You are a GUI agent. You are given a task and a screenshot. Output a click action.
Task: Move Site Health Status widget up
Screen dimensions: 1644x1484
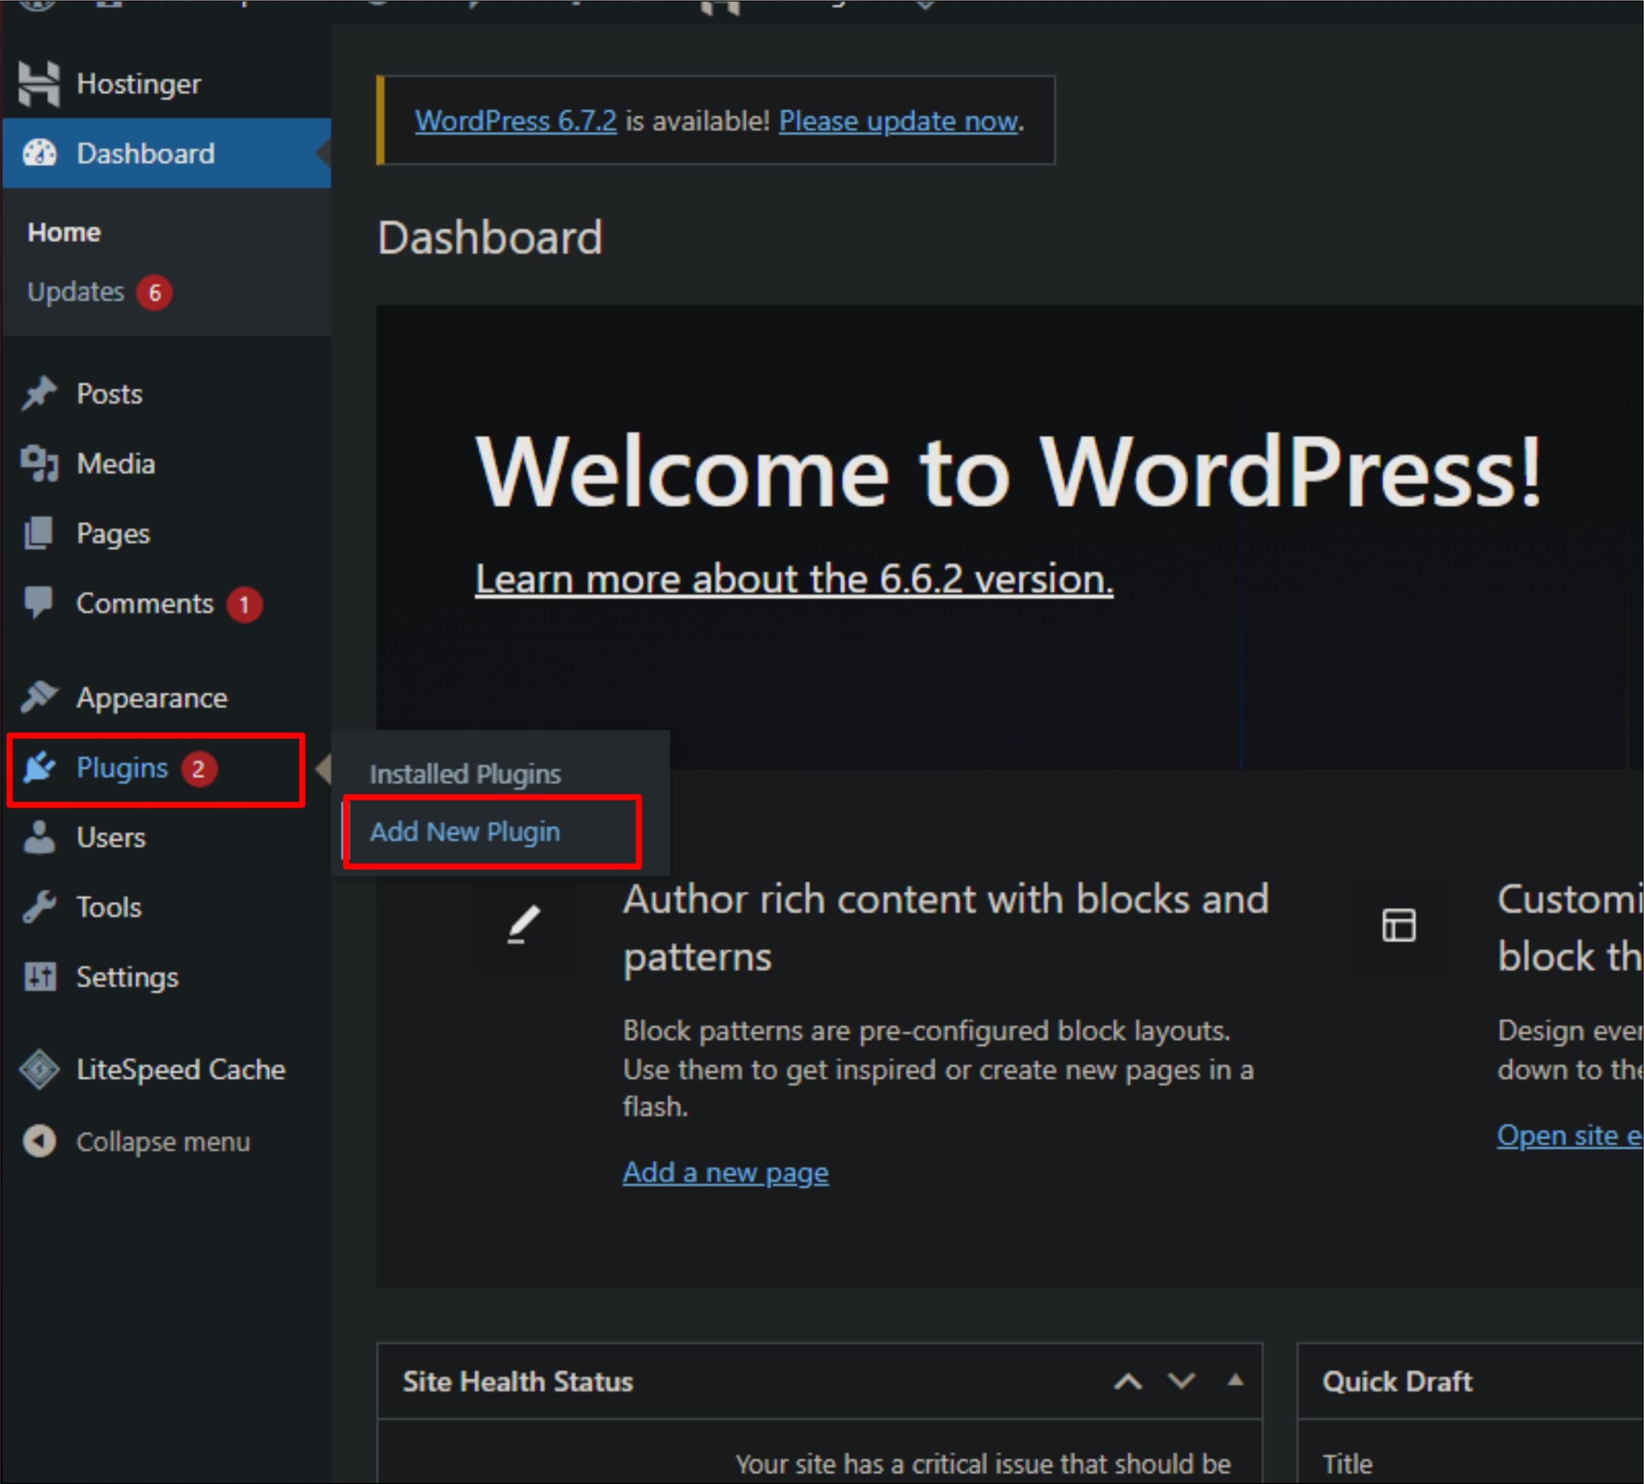tap(1128, 1382)
